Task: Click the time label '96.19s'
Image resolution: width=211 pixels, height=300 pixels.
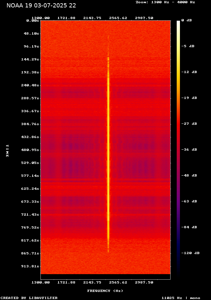Action: tap(31, 47)
